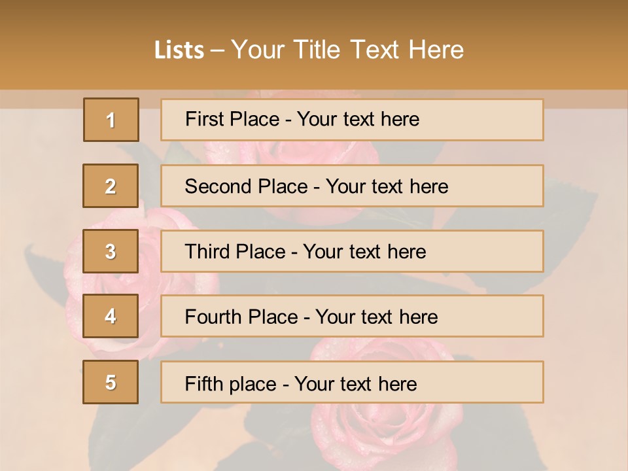The width and height of the screenshot is (628, 471).
Task: Select the number 4 box
Action: point(111,316)
